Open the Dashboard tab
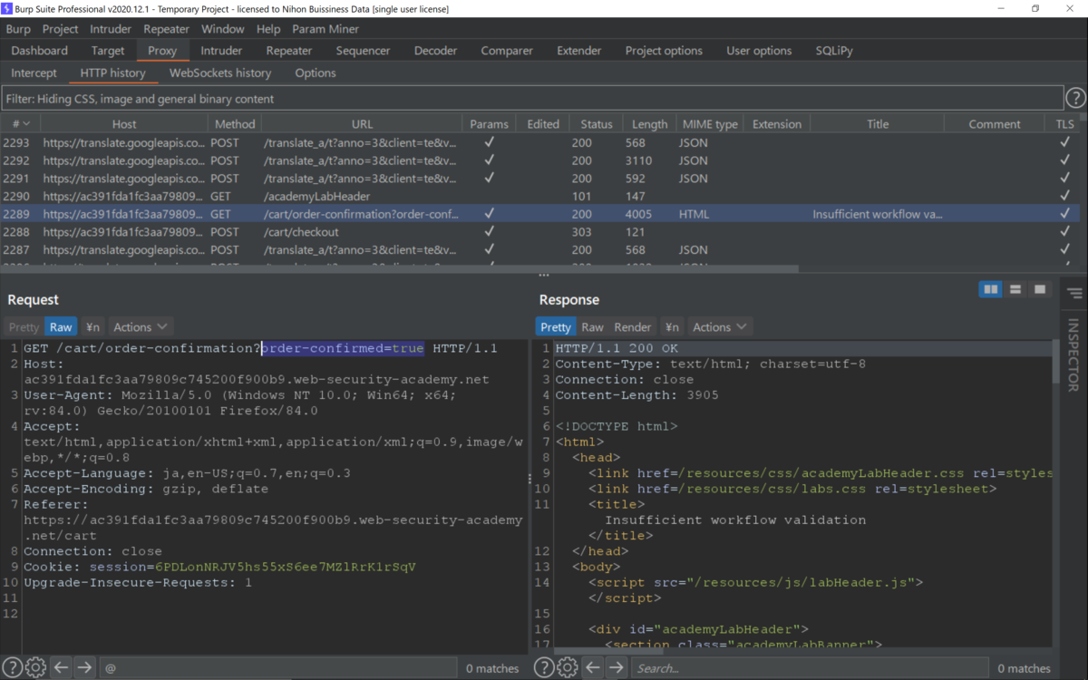Screen dimensions: 1088x680 pyautogui.click(x=40, y=51)
